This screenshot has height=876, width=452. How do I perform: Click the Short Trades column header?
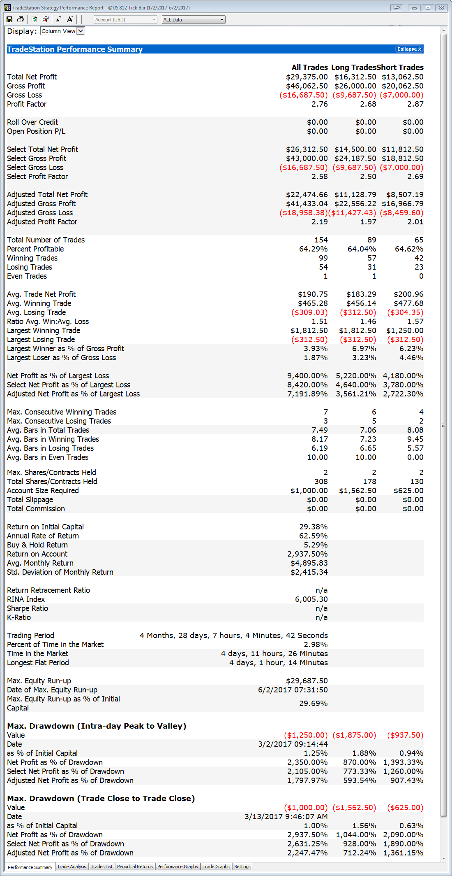[x=400, y=68]
